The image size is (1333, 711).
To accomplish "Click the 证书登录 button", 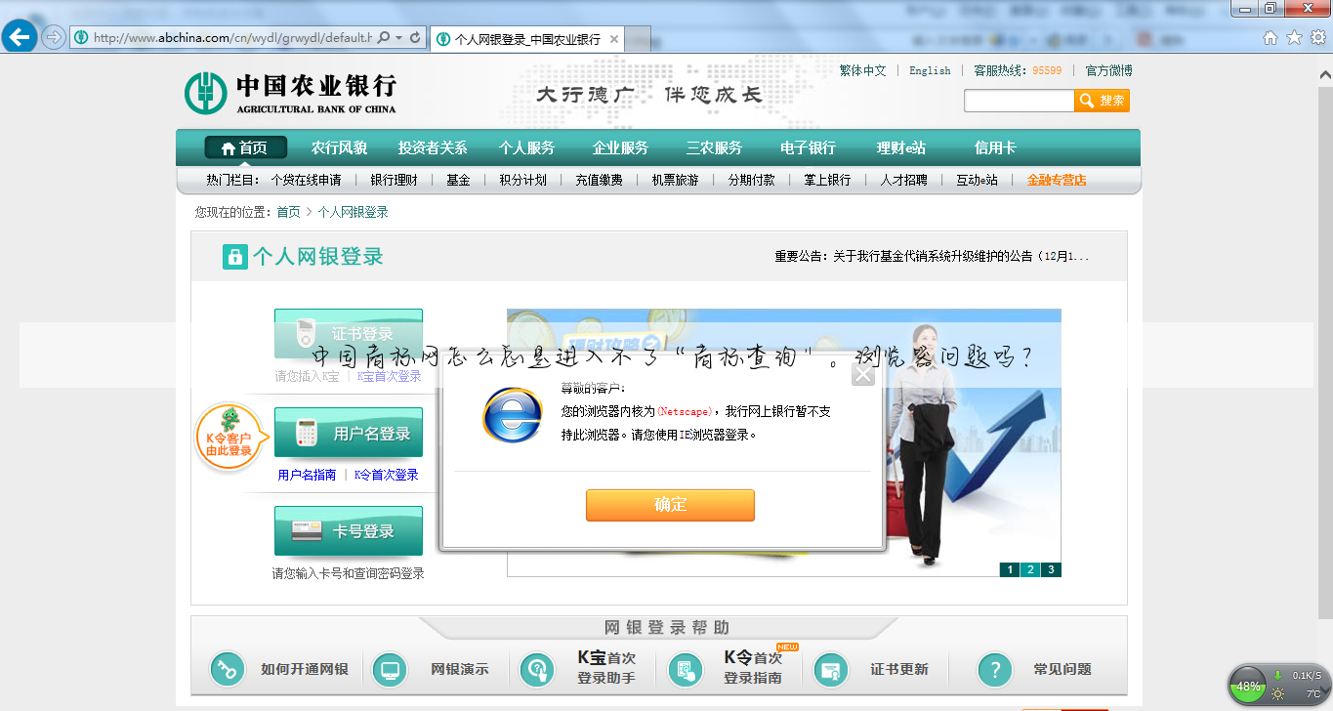I will tap(349, 334).
